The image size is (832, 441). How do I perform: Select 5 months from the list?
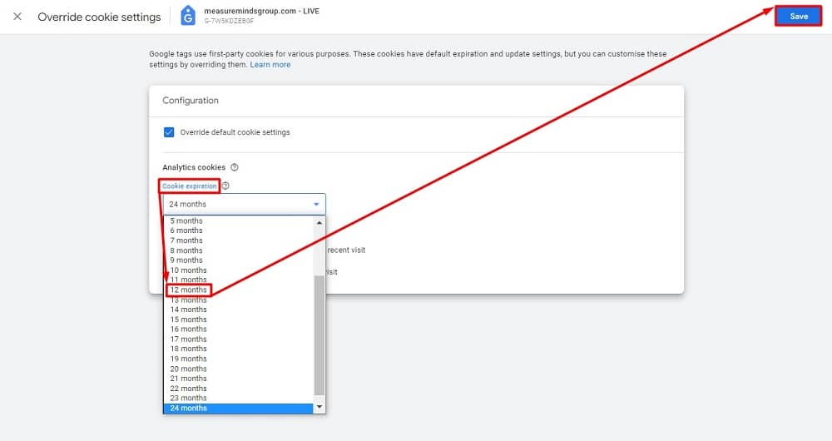[x=238, y=220]
